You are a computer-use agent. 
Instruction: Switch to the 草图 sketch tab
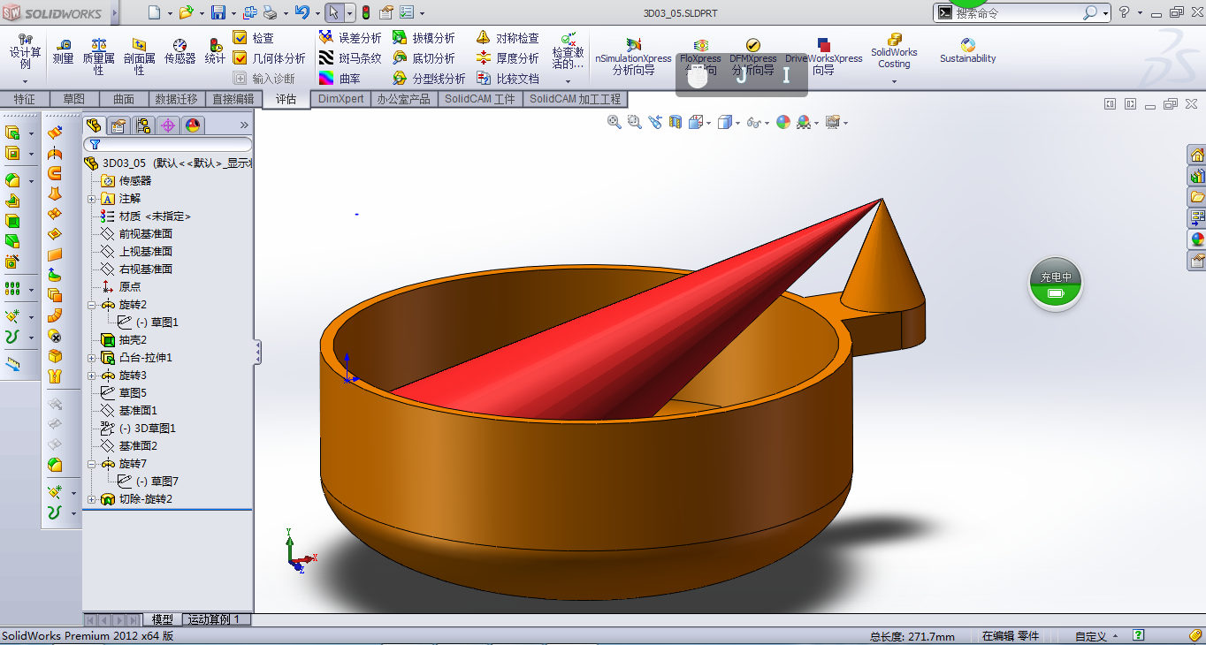(x=74, y=99)
